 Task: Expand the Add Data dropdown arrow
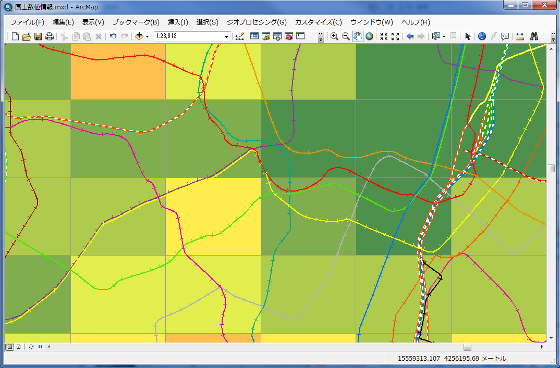point(148,36)
